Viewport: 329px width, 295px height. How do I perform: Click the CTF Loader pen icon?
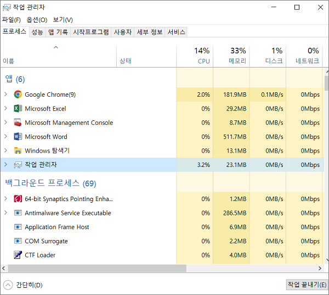pos(18,255)
